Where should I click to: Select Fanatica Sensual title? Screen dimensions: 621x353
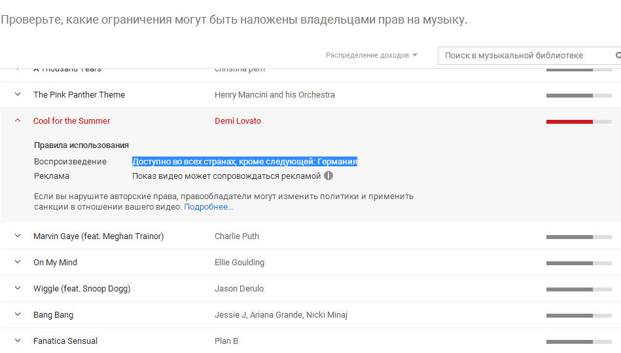pyautogui.click(x=65, y=341)
